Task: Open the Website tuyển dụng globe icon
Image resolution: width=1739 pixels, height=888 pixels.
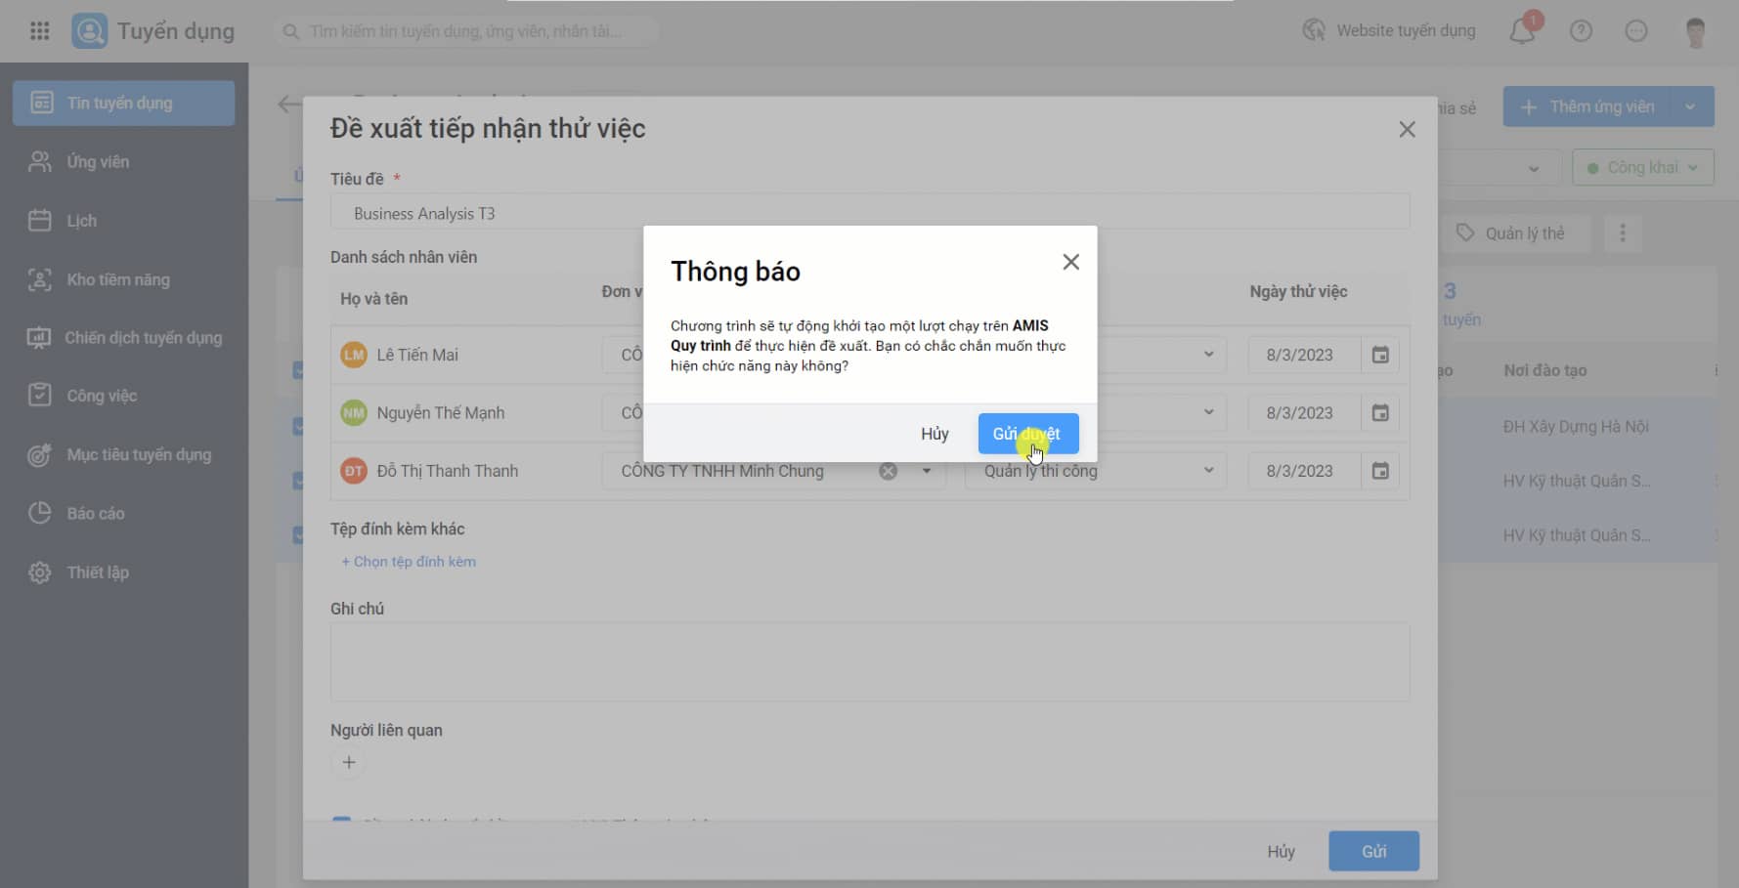Action: click(1314, 30)
